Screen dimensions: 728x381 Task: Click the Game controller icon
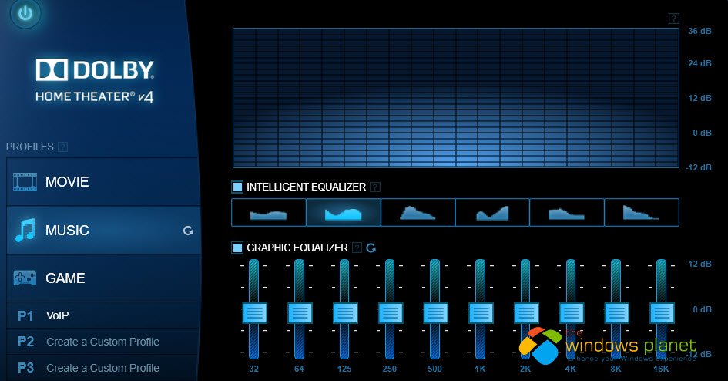point(25,278)
